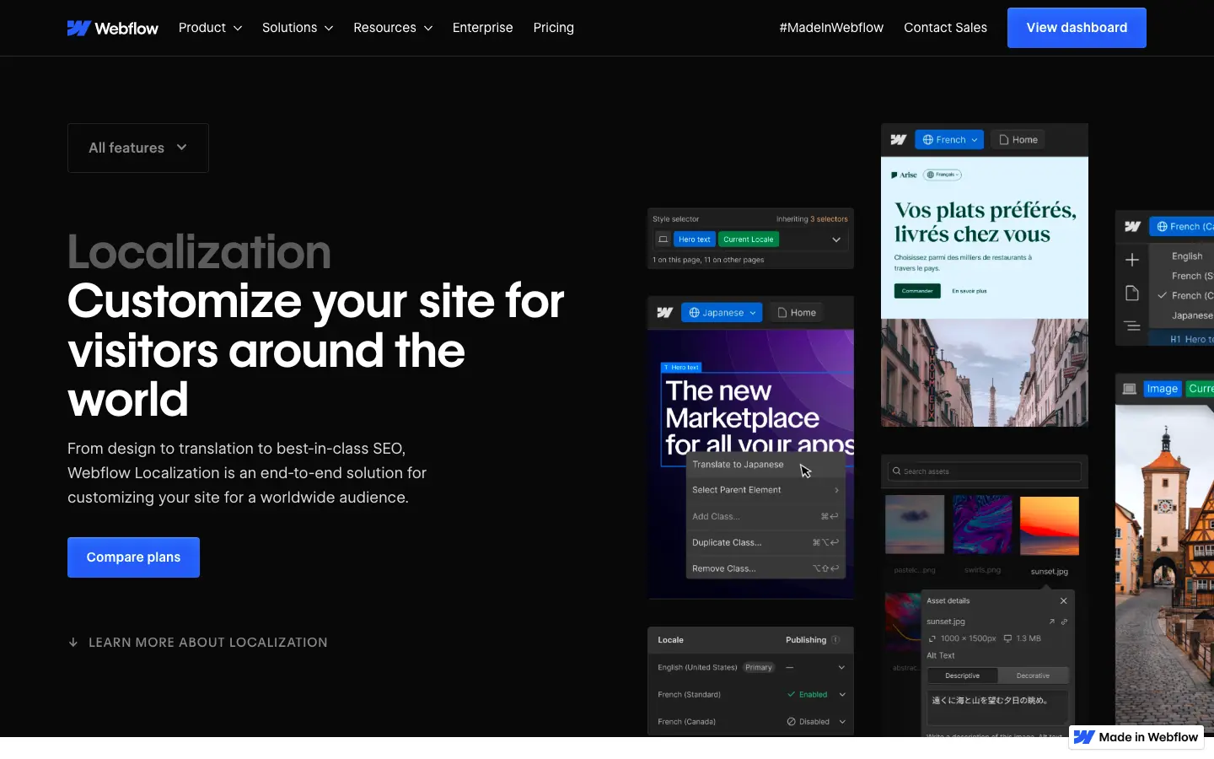Click the Contact Sales link

coord(945,28)
